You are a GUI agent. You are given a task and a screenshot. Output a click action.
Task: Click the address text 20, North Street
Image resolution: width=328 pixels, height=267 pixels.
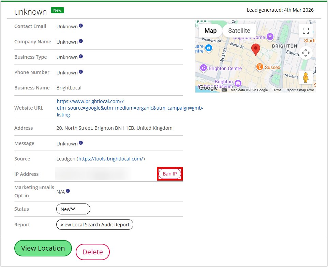click(x=115, y=128)
